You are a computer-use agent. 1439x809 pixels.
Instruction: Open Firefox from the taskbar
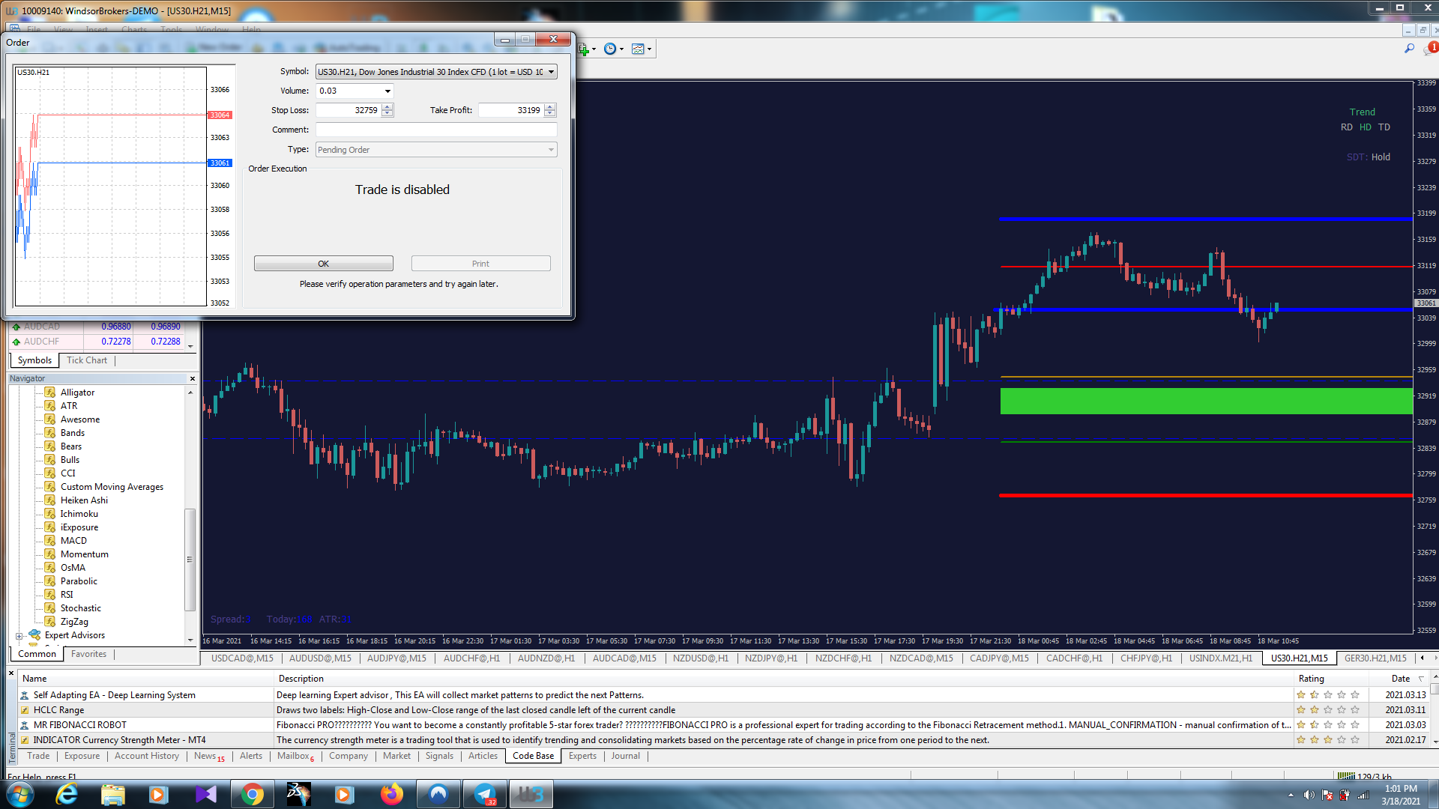pyautogui.click(x=391, y=794)
